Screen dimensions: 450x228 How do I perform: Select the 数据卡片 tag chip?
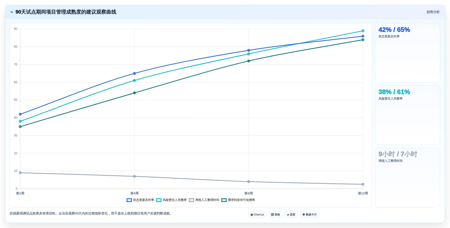point(310,215)
